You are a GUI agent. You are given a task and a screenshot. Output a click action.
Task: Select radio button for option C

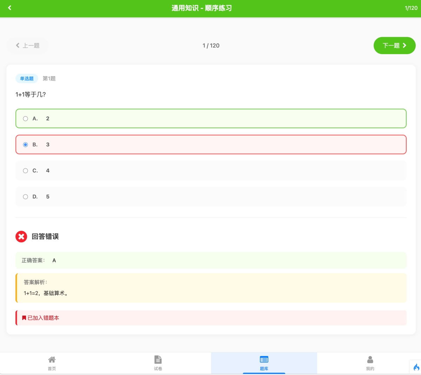click(x=26, y=171)
